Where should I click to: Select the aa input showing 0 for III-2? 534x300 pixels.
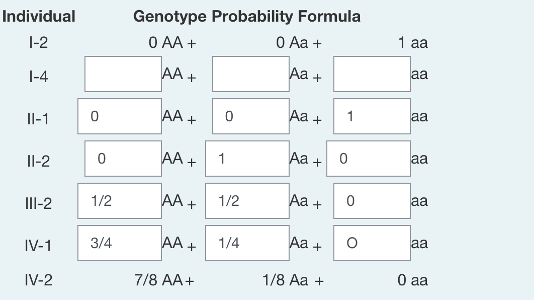[x=372, y=200]
